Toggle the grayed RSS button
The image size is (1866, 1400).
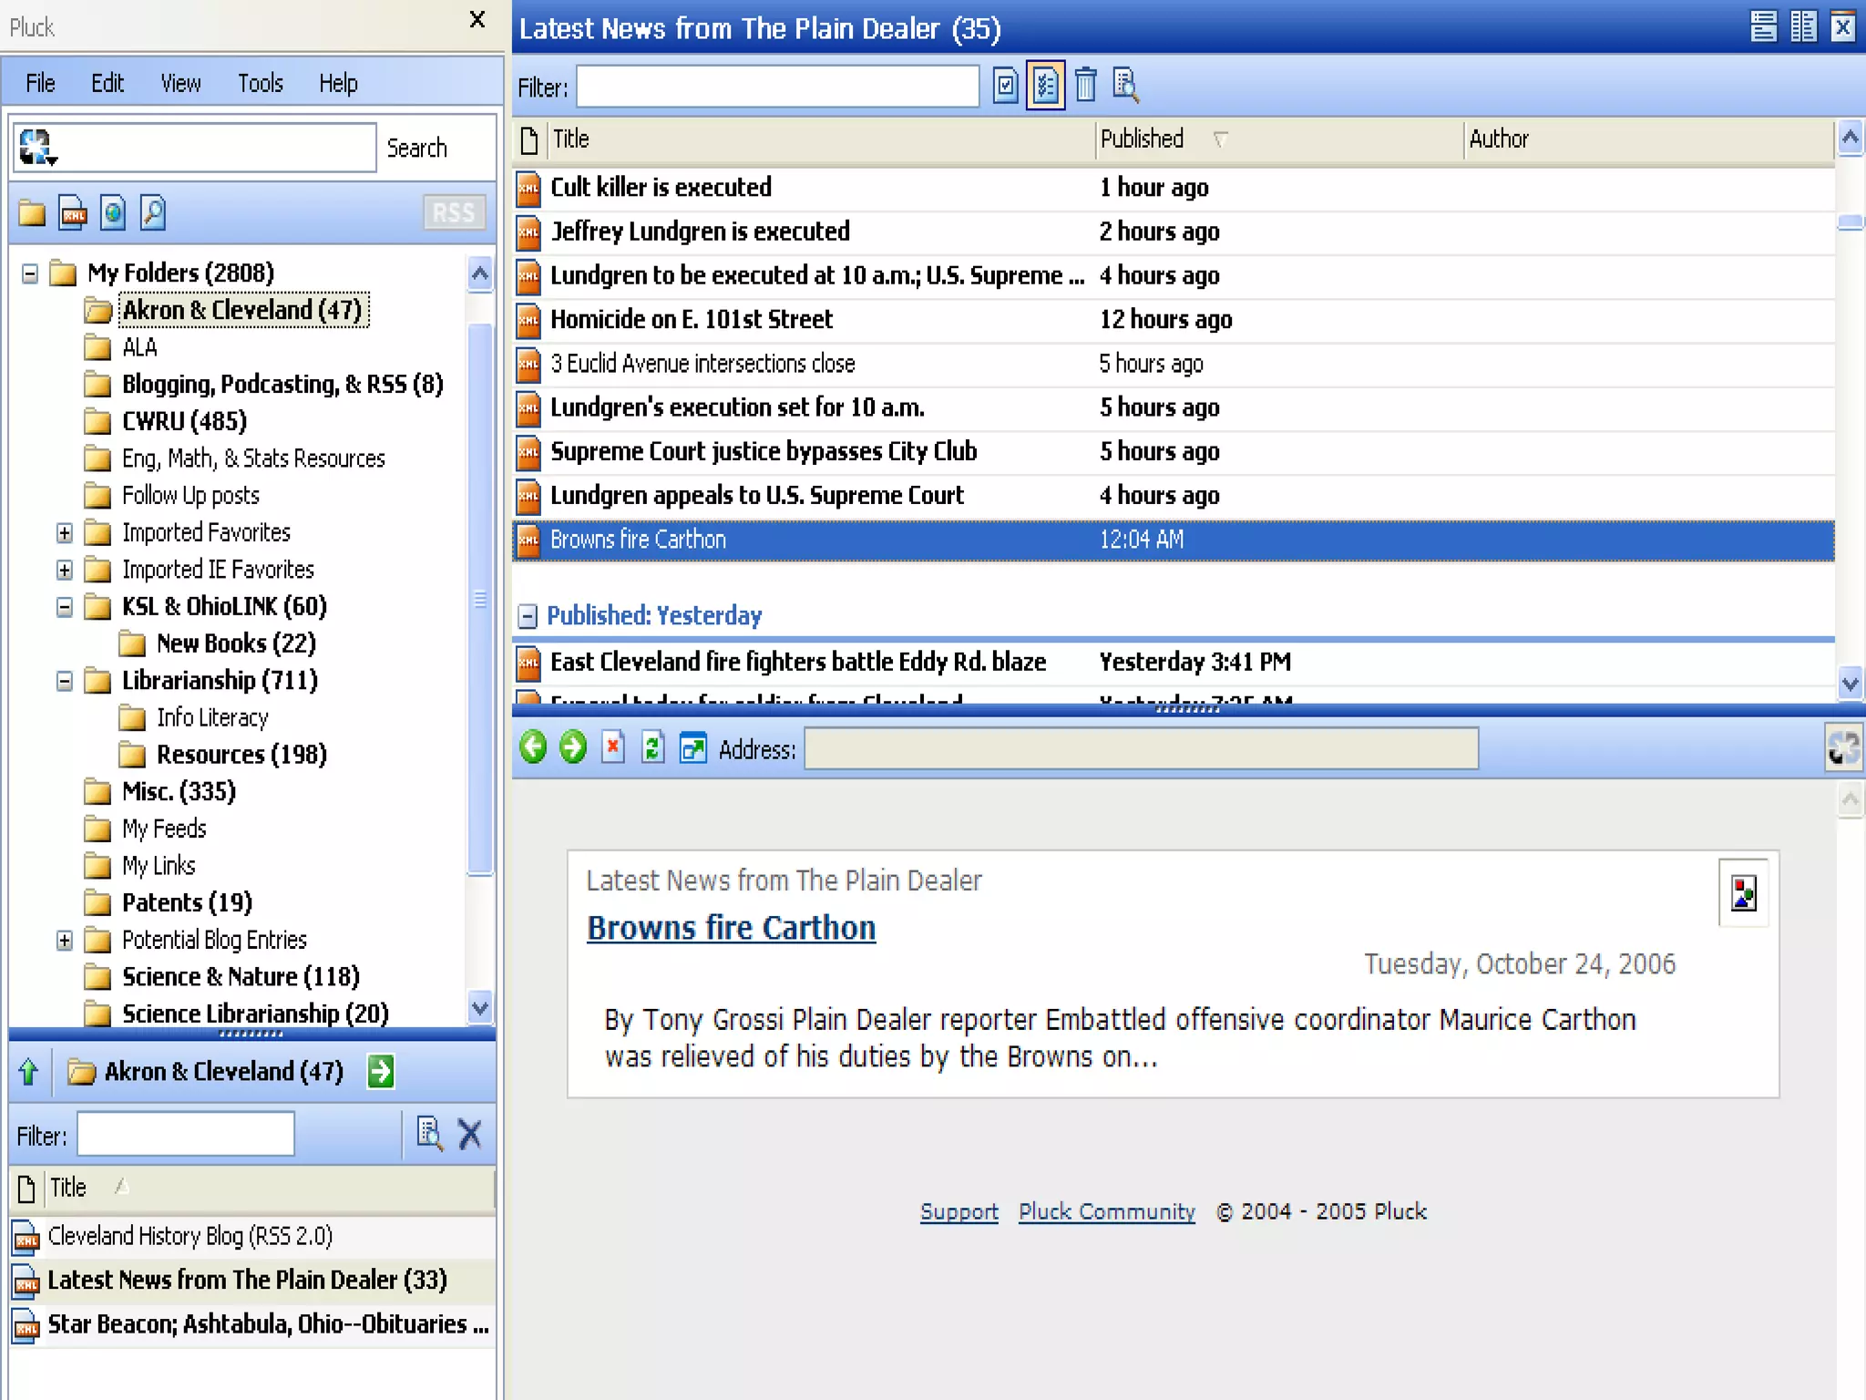454,212
